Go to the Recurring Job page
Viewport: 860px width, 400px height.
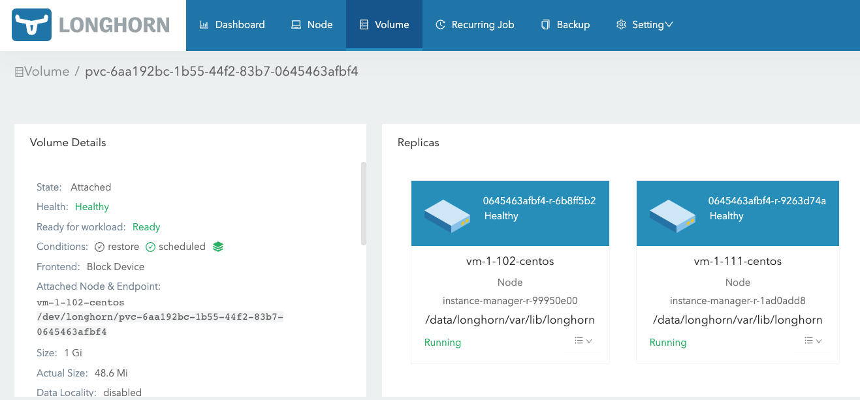coord(475,25)
